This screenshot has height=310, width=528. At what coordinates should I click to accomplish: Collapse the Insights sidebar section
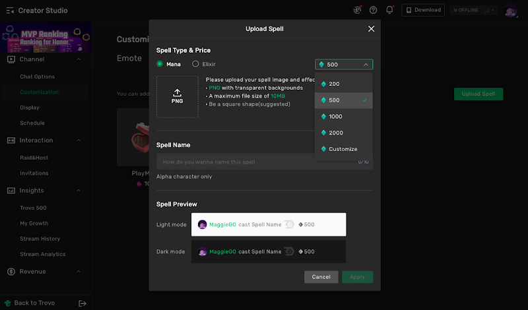tap(79, 191)
